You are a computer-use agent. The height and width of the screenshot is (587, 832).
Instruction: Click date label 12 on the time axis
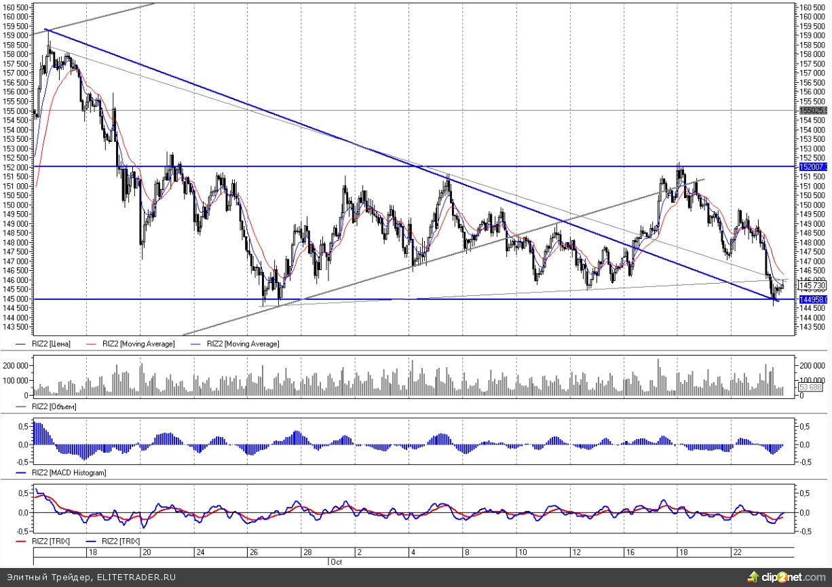pos(576,553)
